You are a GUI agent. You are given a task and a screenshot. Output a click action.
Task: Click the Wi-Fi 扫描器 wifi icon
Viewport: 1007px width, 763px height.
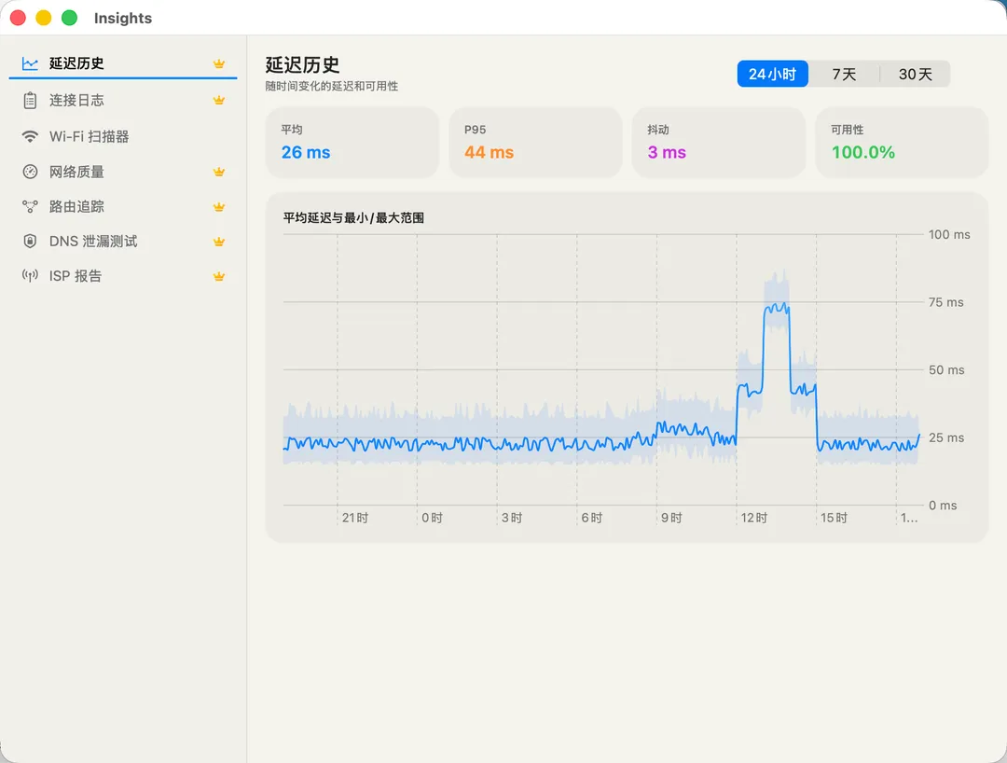click(30, 137)
